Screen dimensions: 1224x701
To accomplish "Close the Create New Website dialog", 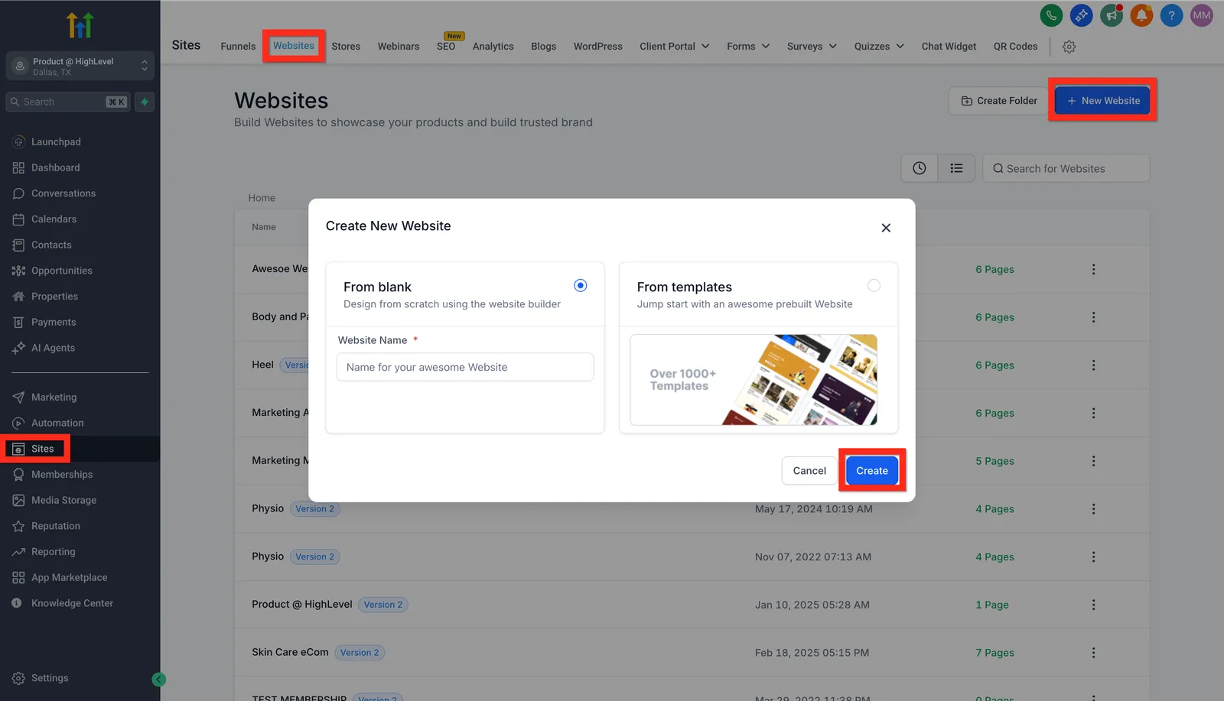I will pyautogui.click(x=886, y=228).
